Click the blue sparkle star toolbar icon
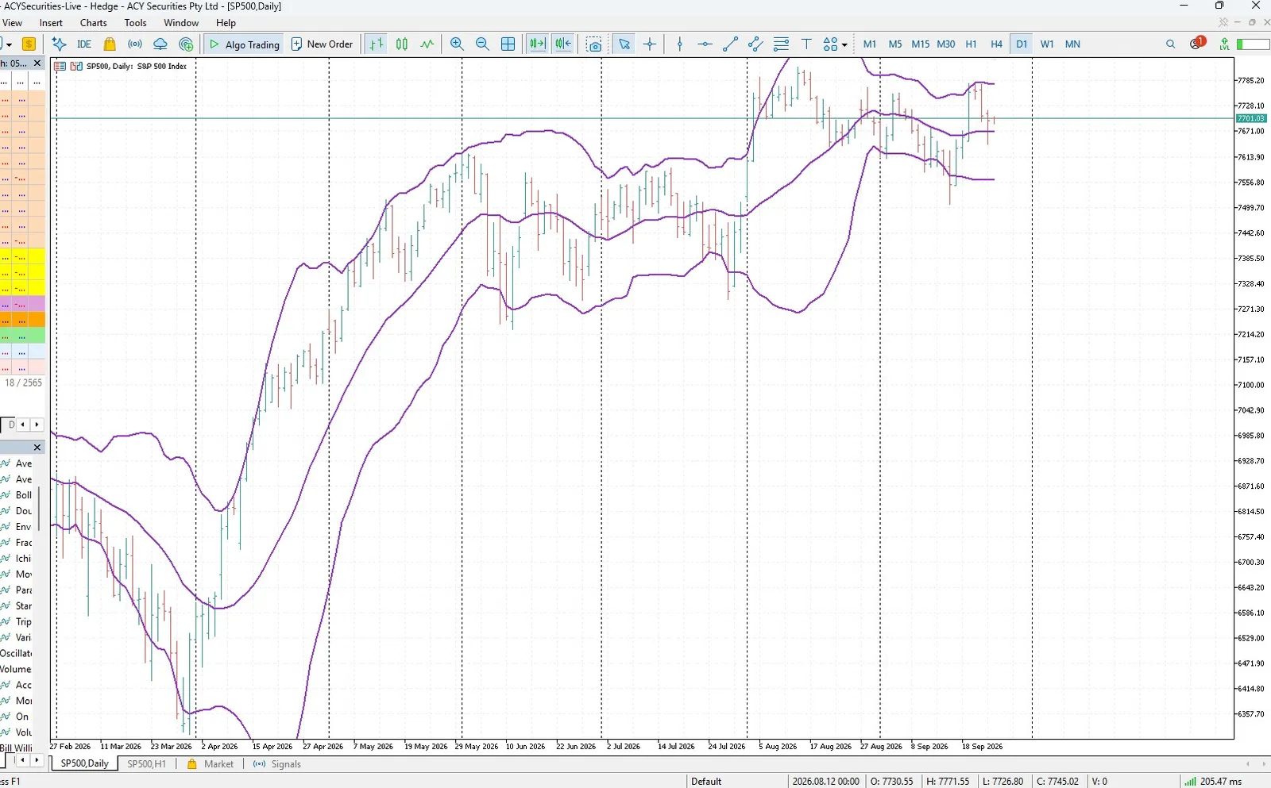1271x788 pixels. point(59,44)
